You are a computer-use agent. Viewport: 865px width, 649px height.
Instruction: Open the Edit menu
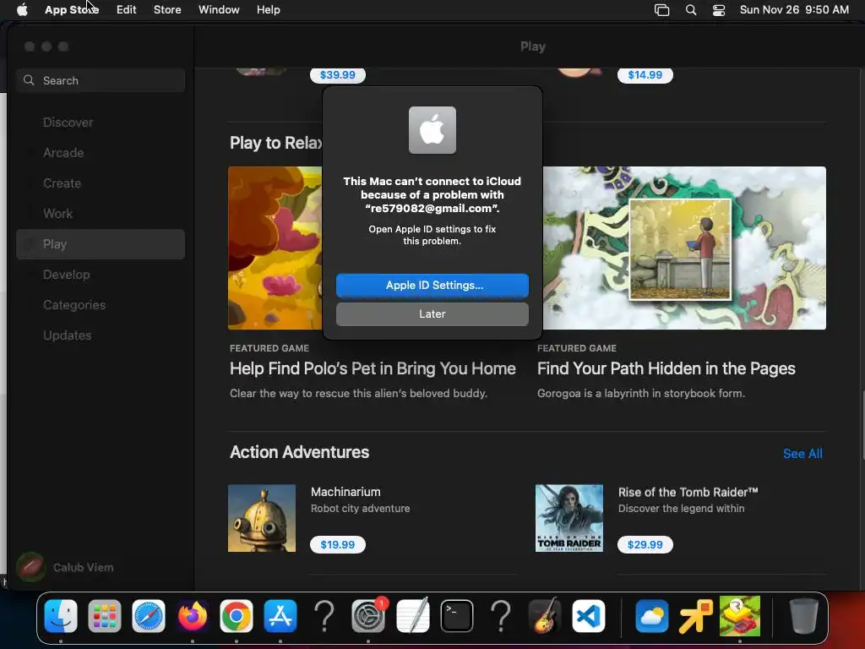[x=127, y=9]
